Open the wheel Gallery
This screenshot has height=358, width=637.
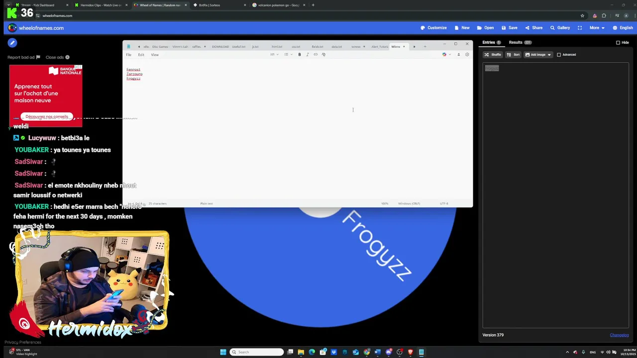pos(560,28)
